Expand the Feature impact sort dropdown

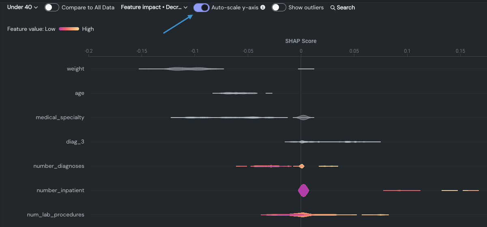click(154, 7)
